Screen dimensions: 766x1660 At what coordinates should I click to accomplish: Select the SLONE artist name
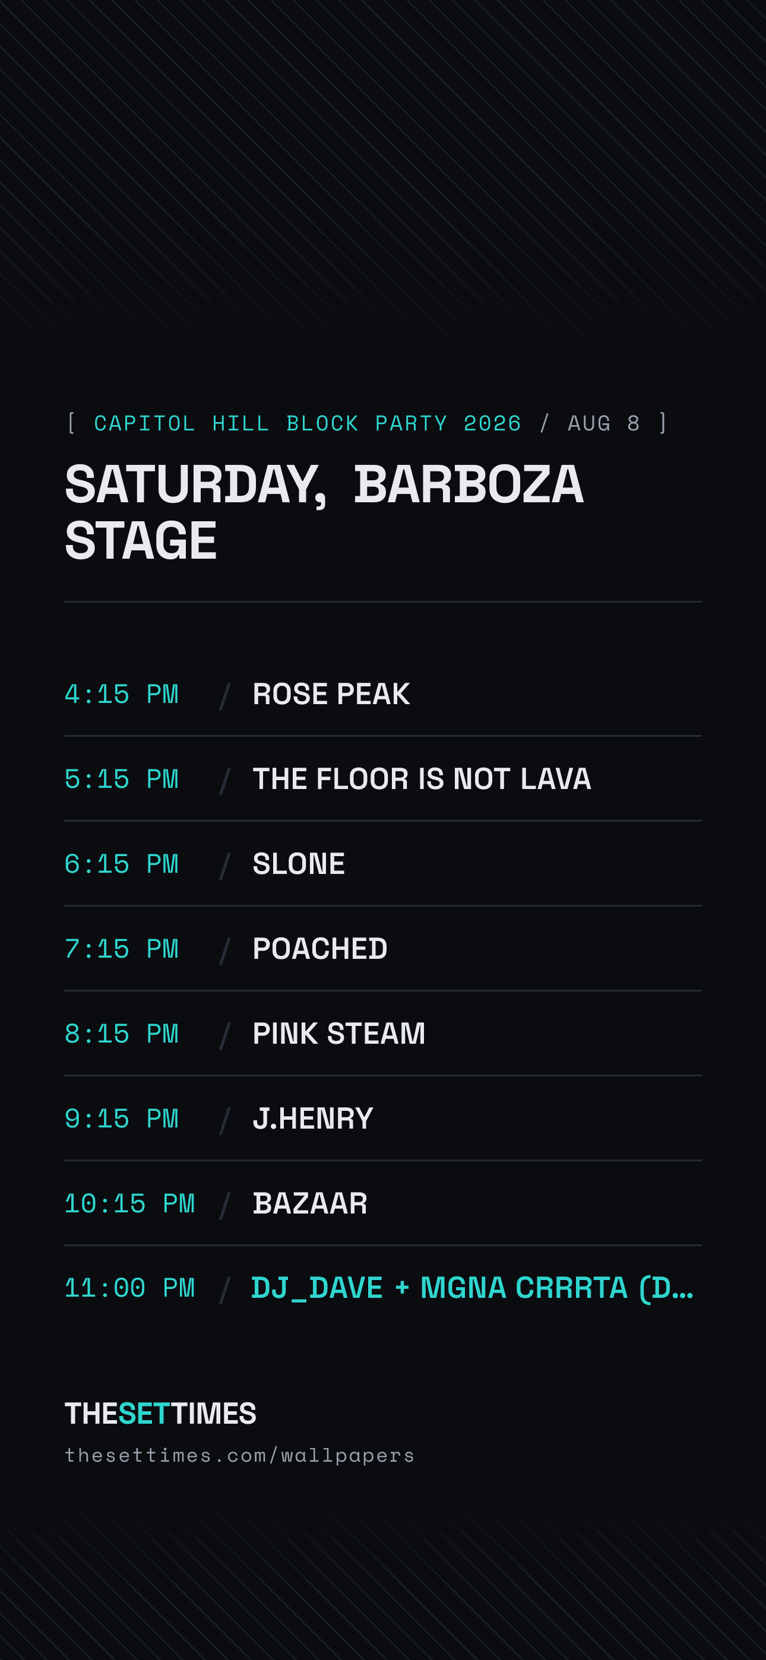299,864
